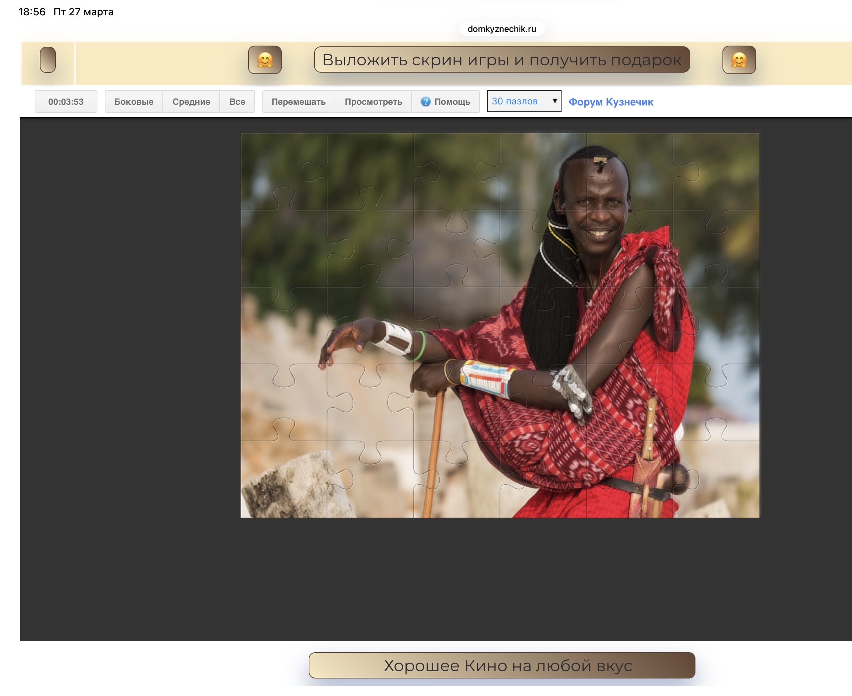The image size is (852, 696).
Task: Tap the 18:56 clock in status bar
Action: pos(32,12)
